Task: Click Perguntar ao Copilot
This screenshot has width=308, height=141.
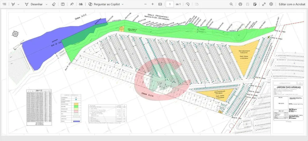Action: click(x=104, y=4)
